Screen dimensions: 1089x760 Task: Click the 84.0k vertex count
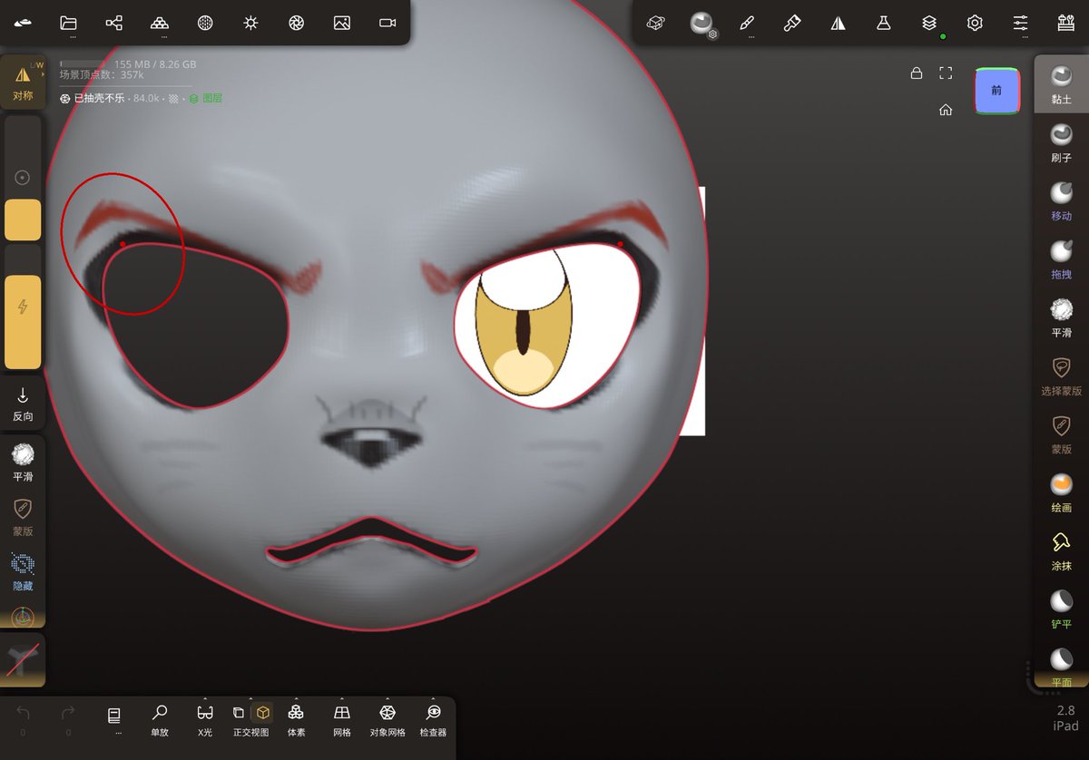point(147,98)
